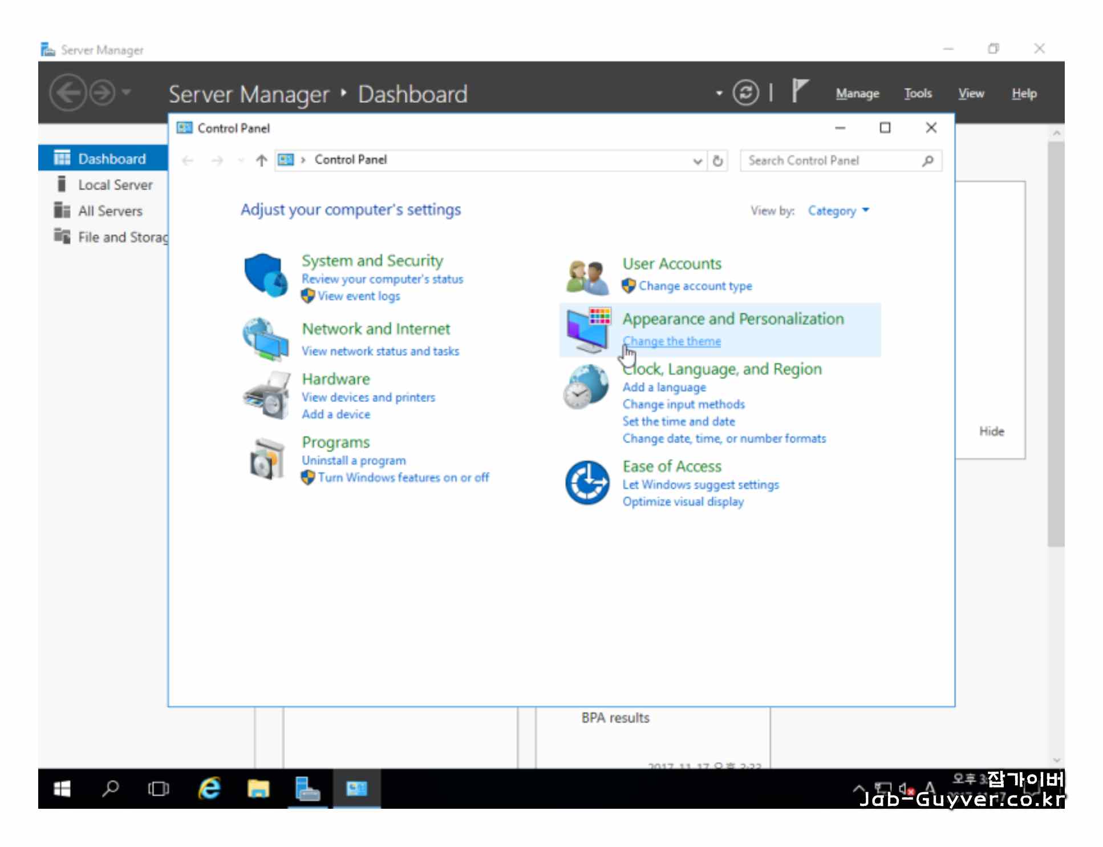The image size is (1103, 847).
Task: Click the Change the theme link
Action: pyautogui.click(x=671, y=341)
